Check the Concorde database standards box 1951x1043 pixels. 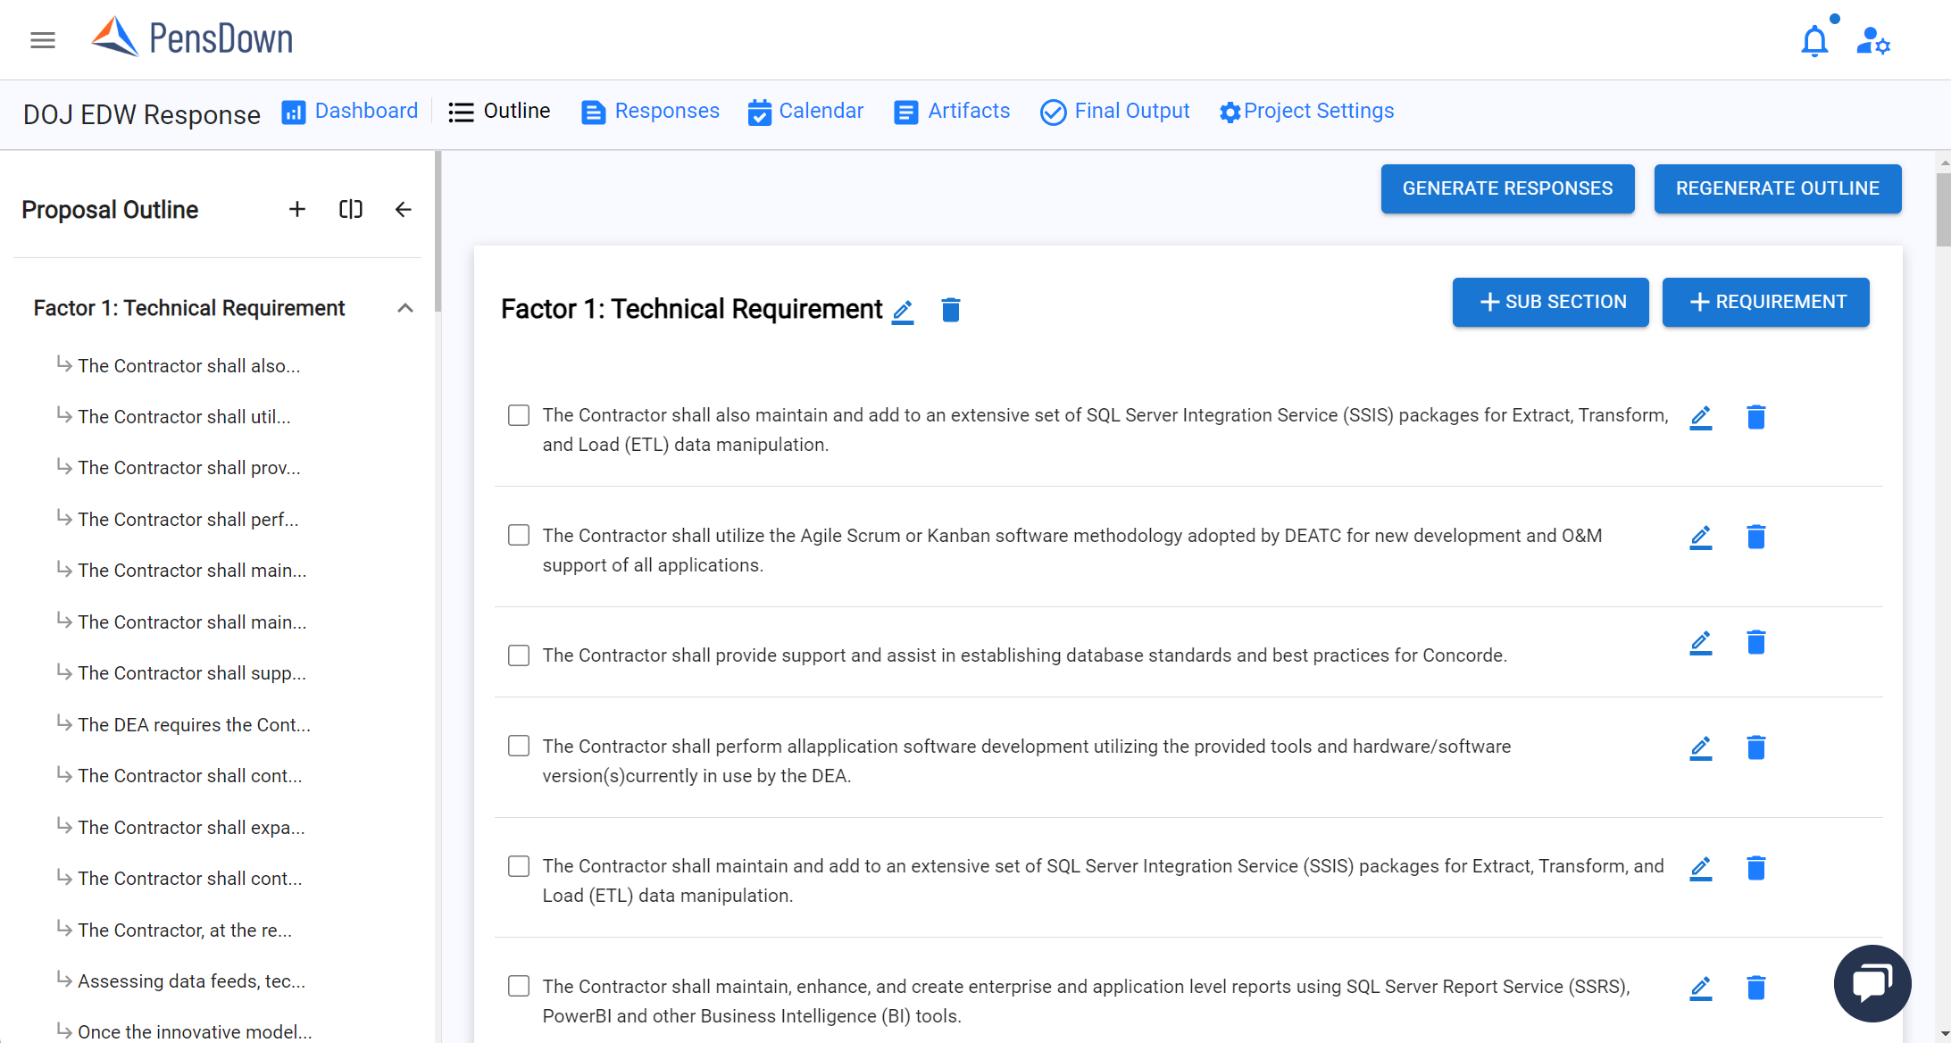click(519, 655)
